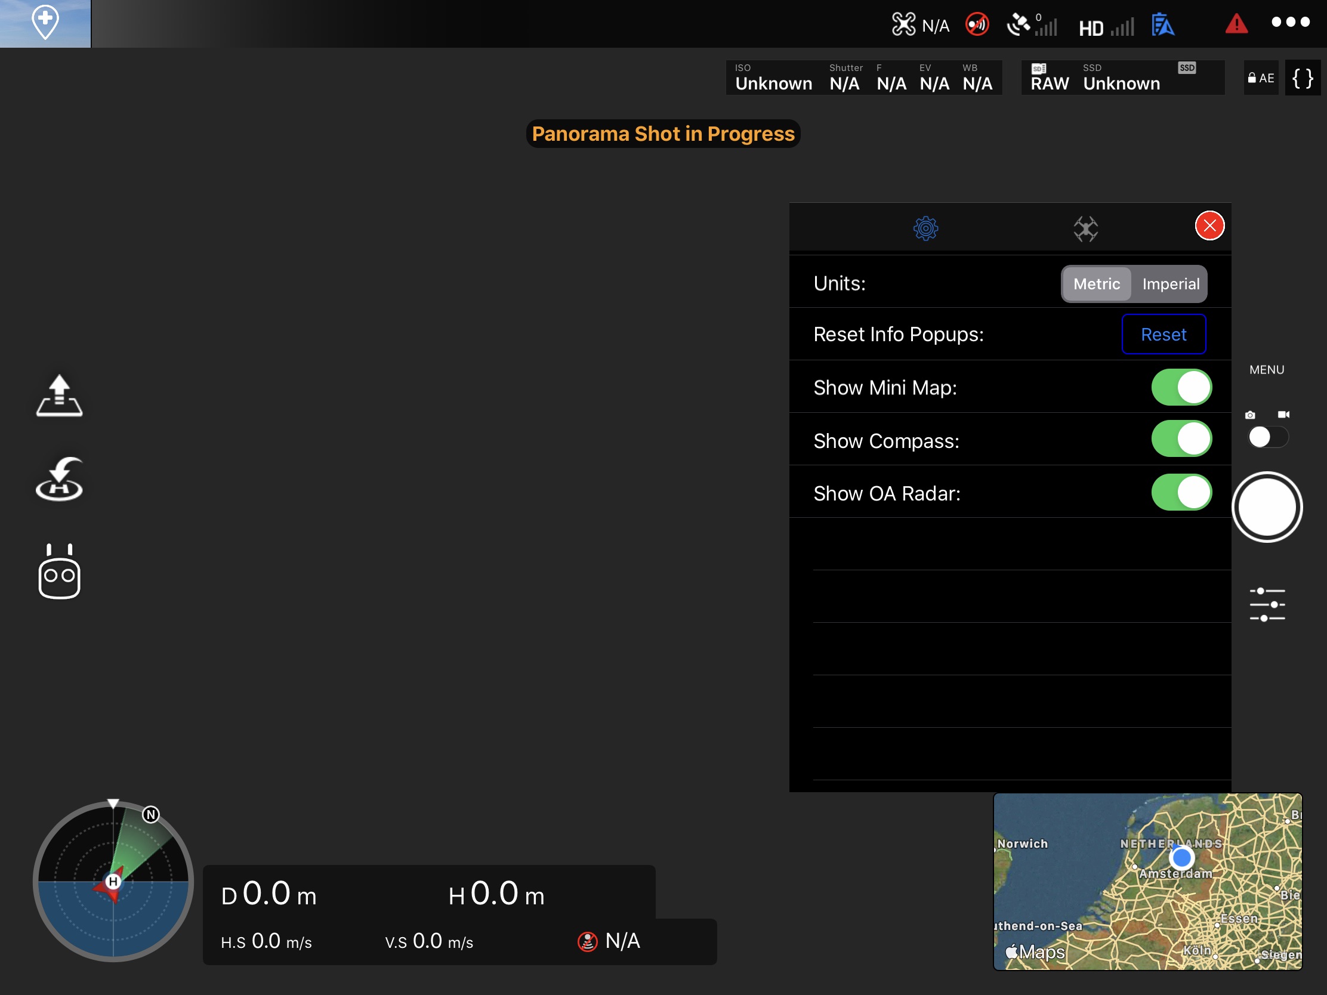Viewport: 1327px width, 995px height.
Task: Open the three-dots more menu
Action: [x=1290, y=22]
